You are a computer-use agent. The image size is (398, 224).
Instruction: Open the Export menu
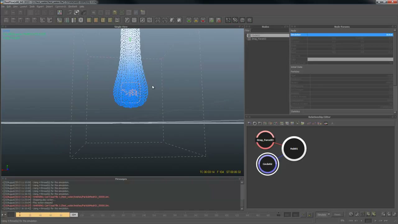pos(40,7)
